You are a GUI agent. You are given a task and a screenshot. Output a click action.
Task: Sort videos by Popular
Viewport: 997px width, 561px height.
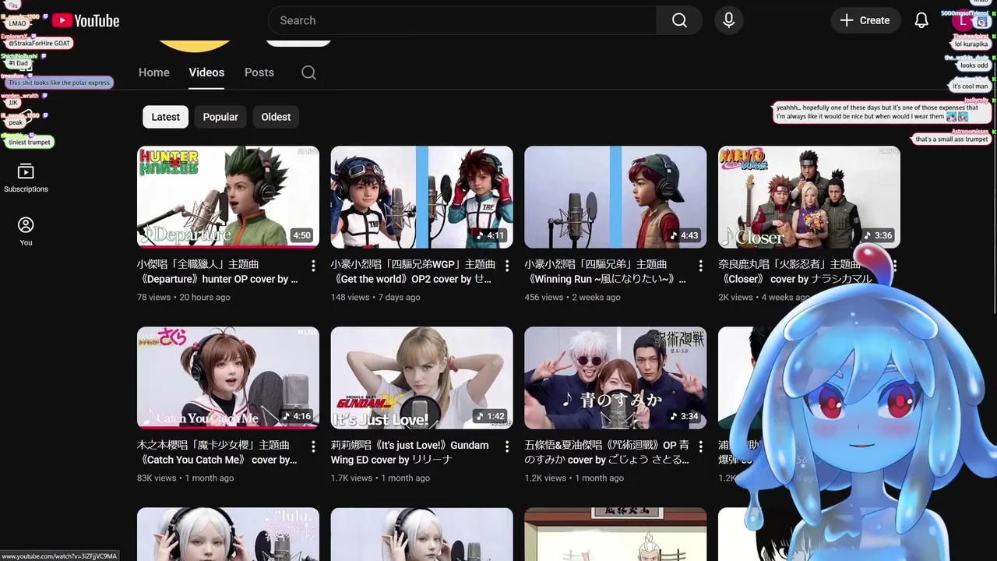[x=220, y=117]
